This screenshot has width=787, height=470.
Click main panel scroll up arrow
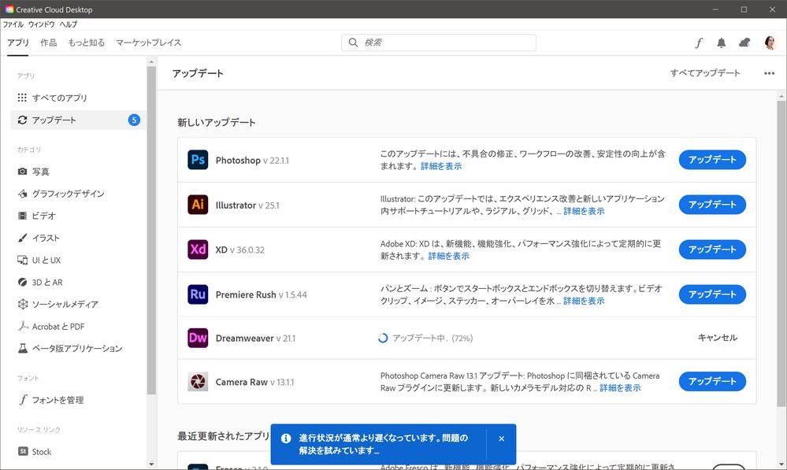(x=781, y=96)
